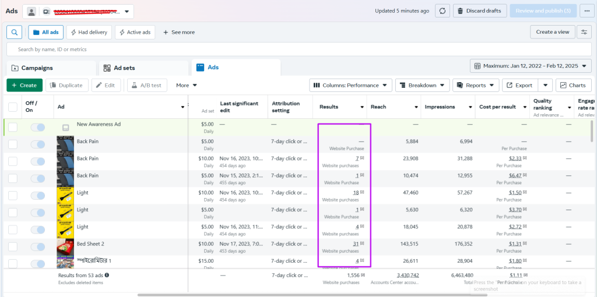The image size is (597, 297).
Task: Open the three-dot more options menu
Action: coord(585,10)
